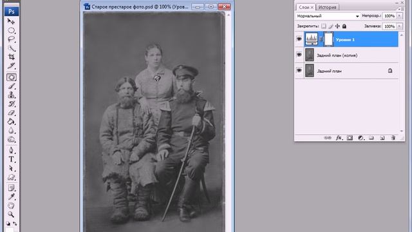The width and height of the screenshot is (412, 232).
Task: Reset to default foreground/background colors
Action: 8,224
